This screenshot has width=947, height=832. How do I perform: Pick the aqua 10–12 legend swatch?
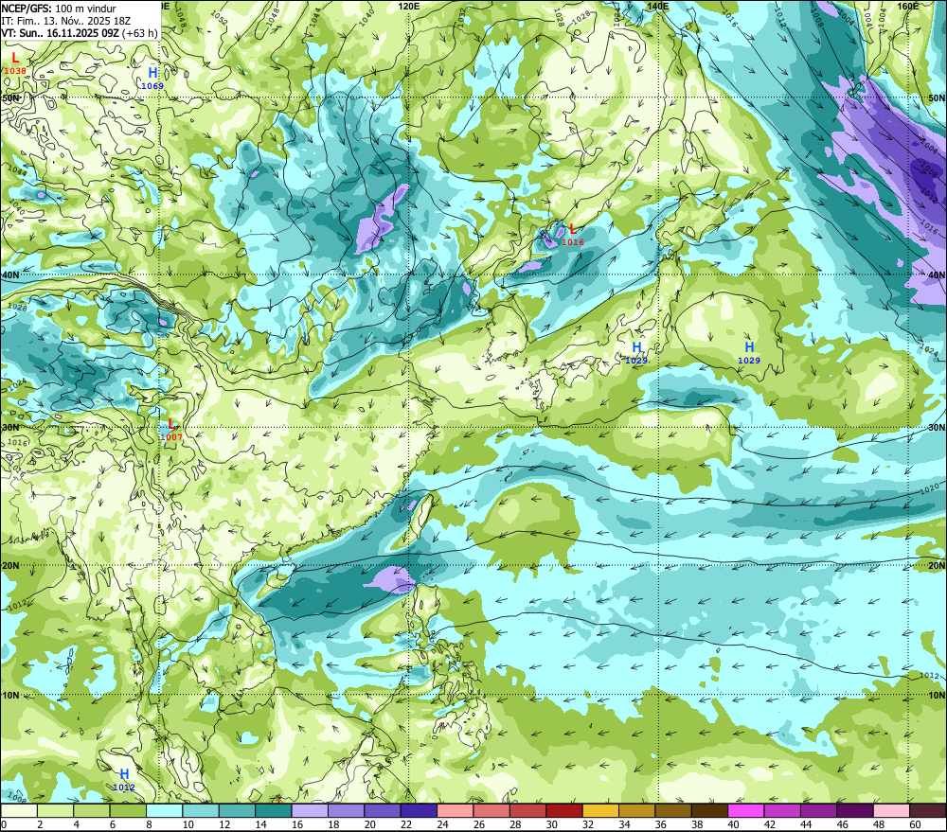pyautogui.click(x=201, y=811)
